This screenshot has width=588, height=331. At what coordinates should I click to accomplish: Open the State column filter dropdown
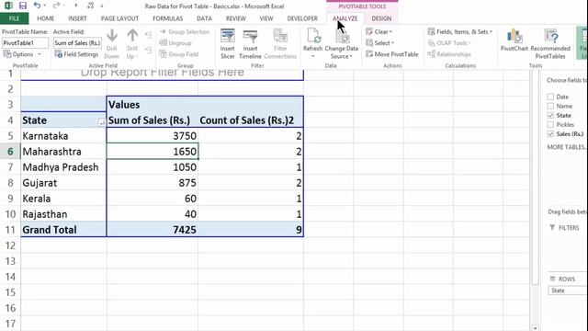coord(101,122)
